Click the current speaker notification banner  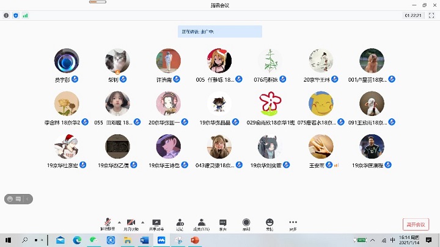(x=220, y=31)
